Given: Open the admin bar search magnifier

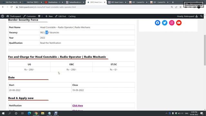Looking at the screenshot, I should (x=201, y=16).
